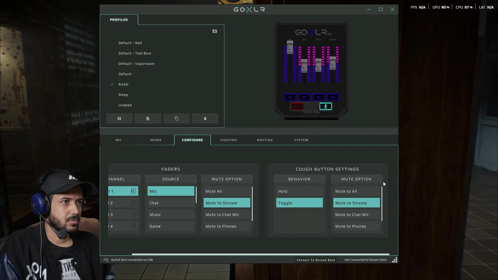The width and height of the screenshot is (498, 280).
Task: Load the Default - Red profile
Action: click(130, 43)
